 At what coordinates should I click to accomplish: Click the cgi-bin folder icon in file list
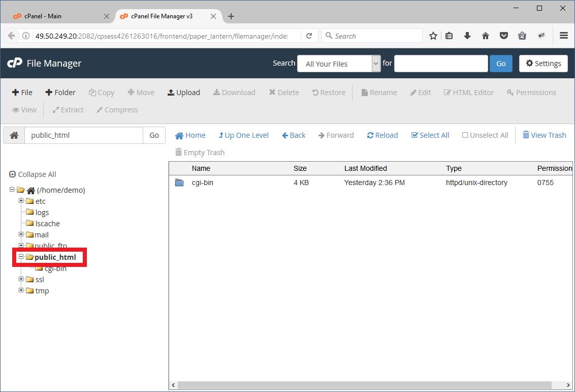point(179,183)
